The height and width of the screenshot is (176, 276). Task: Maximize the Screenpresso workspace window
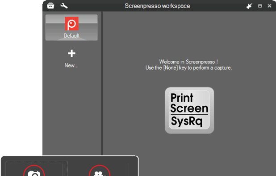tap(260, 6)
